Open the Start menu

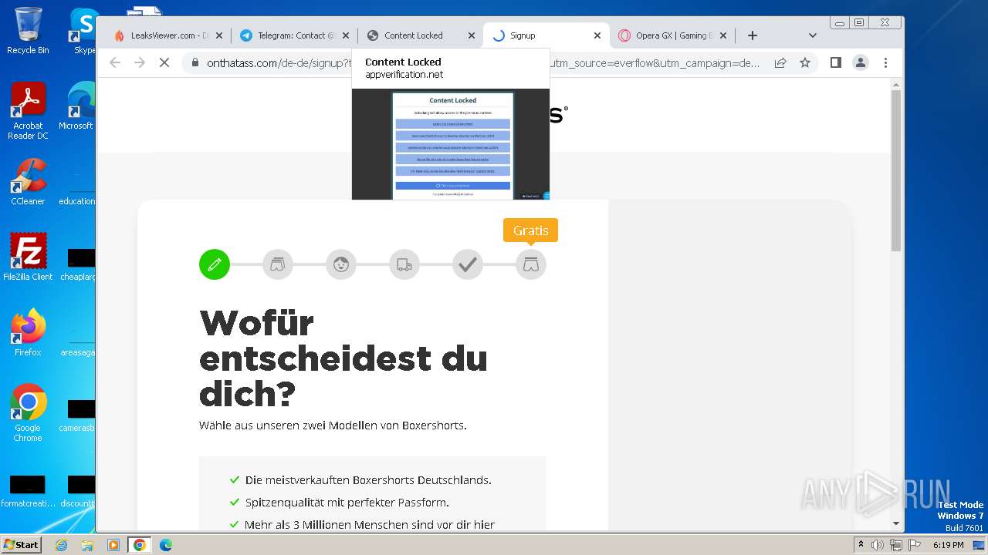21,544
